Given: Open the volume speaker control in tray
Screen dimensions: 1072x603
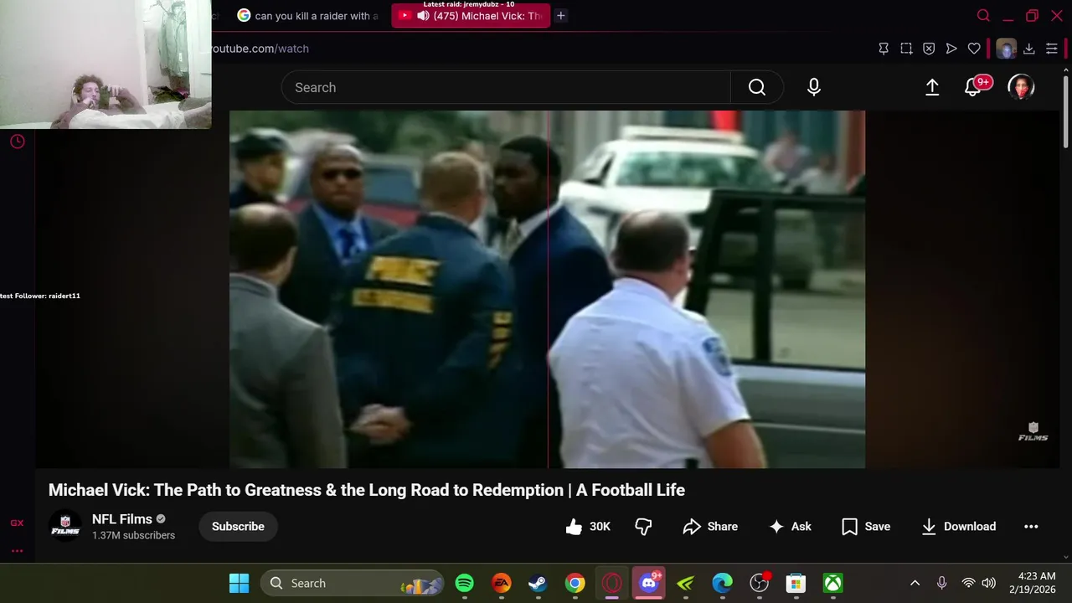Looking at the screenshot, I should 989,583.
